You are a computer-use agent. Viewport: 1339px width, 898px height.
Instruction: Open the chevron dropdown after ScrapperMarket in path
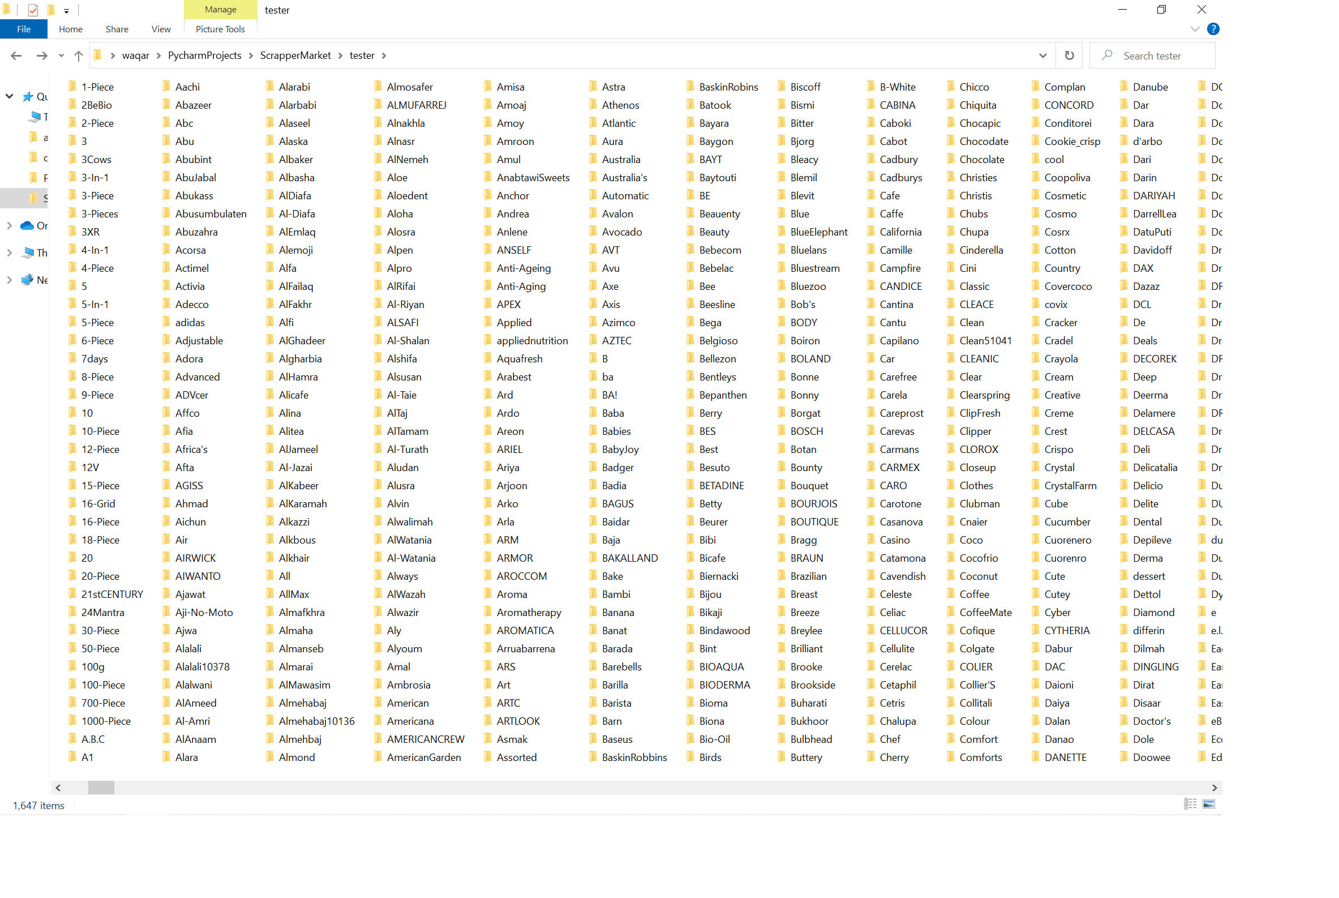pyautogui.click(x=340, y=55)
